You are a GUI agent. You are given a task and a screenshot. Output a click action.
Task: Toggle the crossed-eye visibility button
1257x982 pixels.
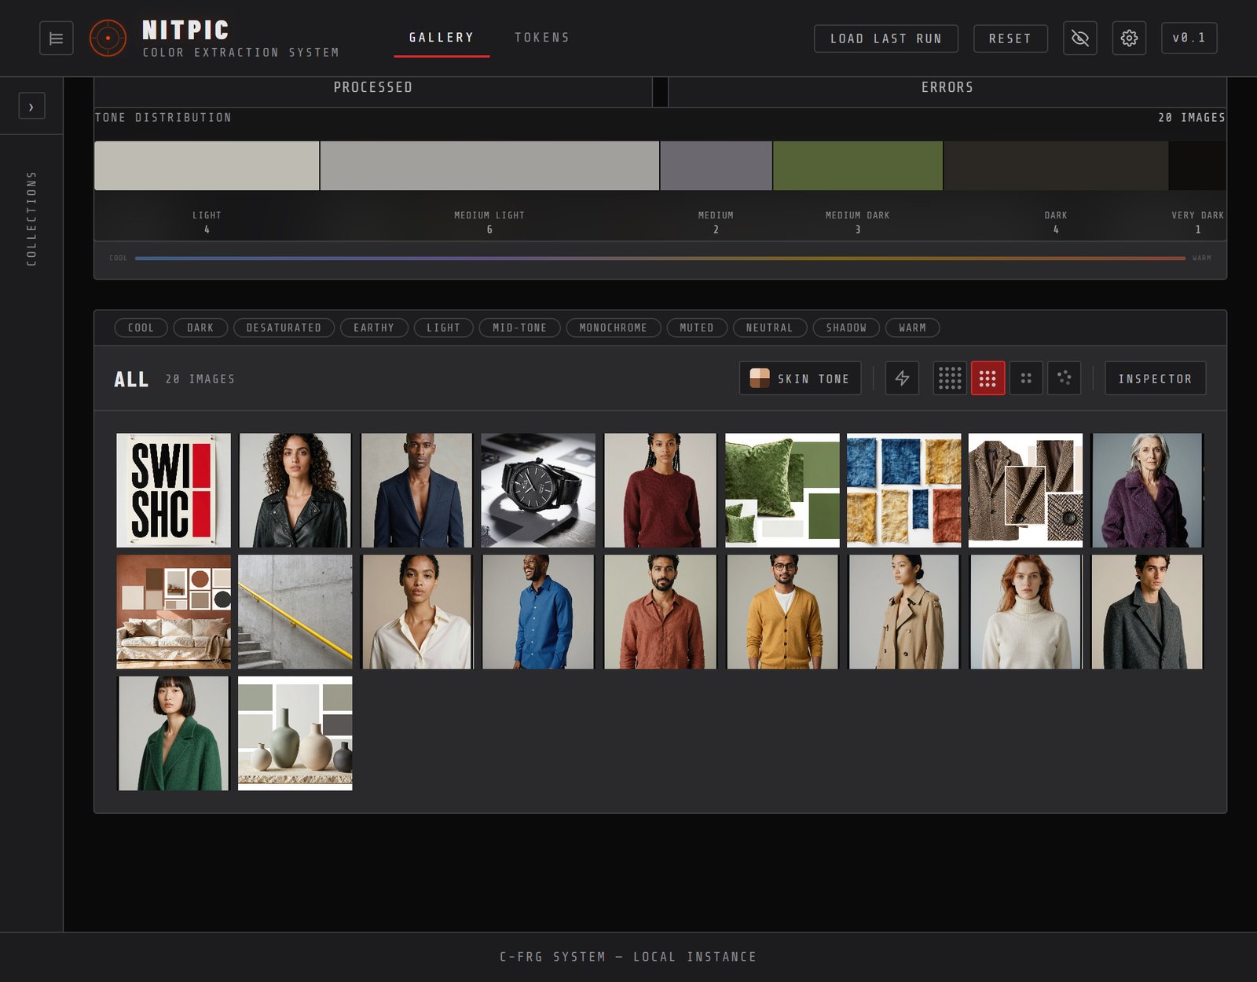click(x=1080, y=38)
